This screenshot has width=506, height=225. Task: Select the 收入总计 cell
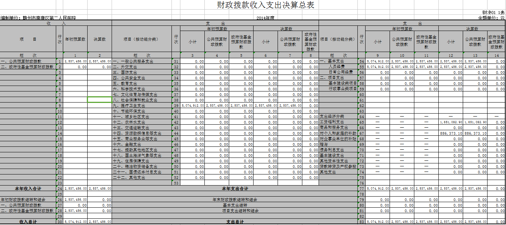point(28,222)
